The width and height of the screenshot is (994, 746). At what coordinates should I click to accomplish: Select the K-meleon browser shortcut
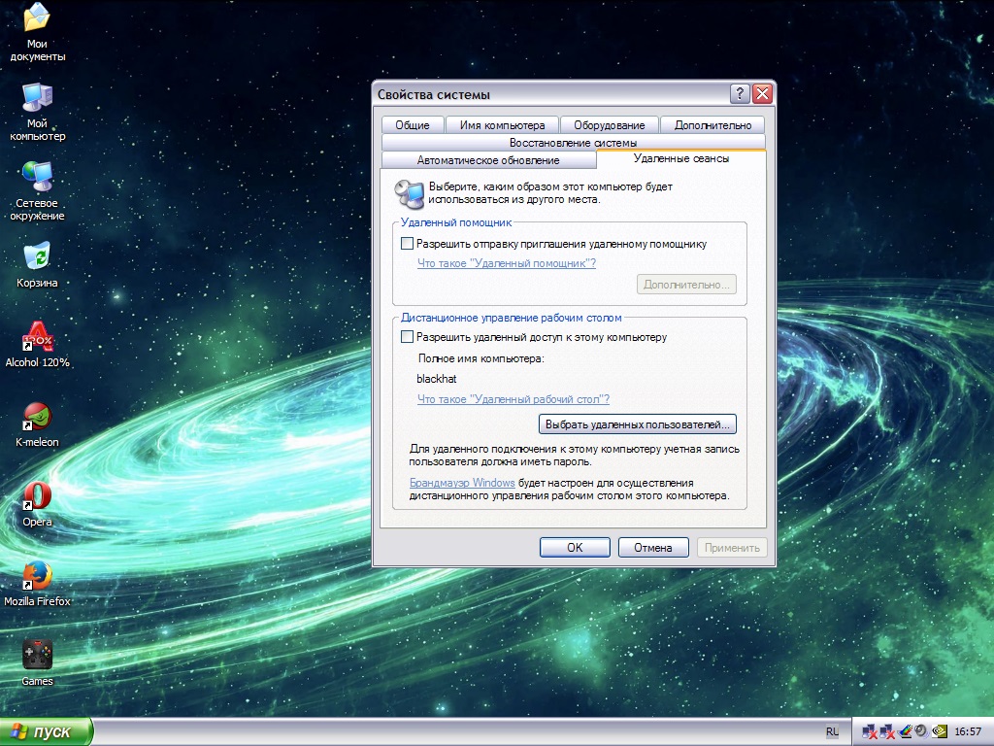(37, 416)
